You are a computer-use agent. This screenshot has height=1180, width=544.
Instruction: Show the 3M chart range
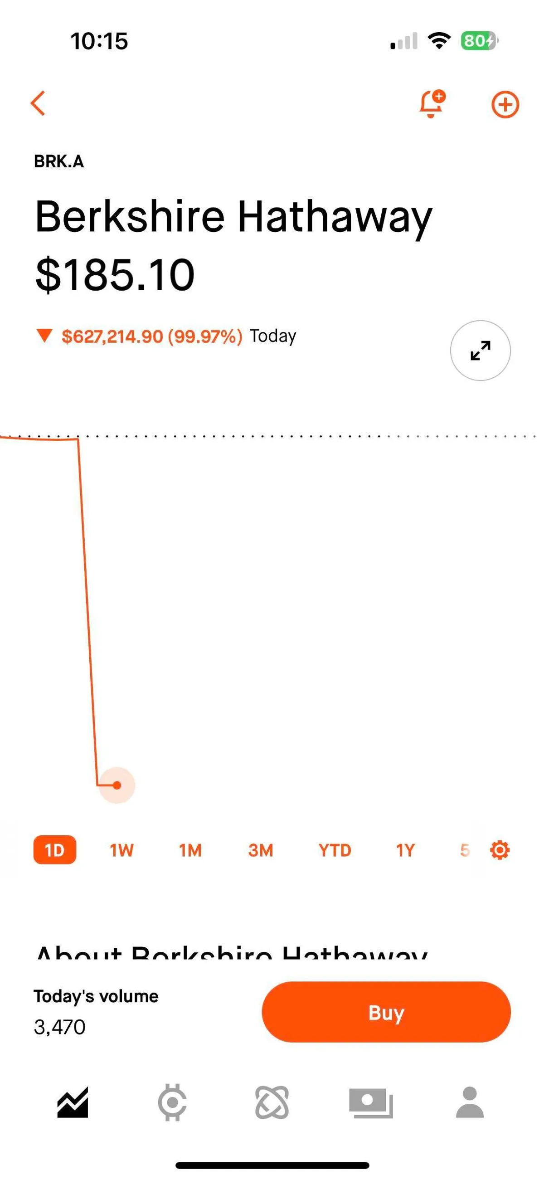pyautogui.click(x=261, y=850)
